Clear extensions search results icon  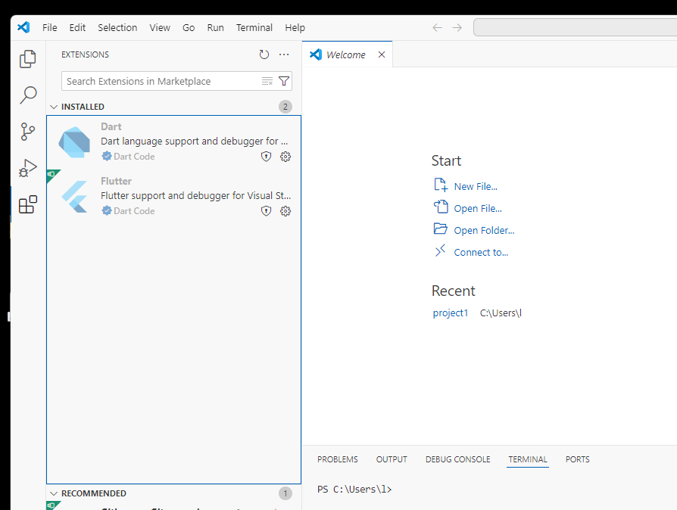pos(267,81)
